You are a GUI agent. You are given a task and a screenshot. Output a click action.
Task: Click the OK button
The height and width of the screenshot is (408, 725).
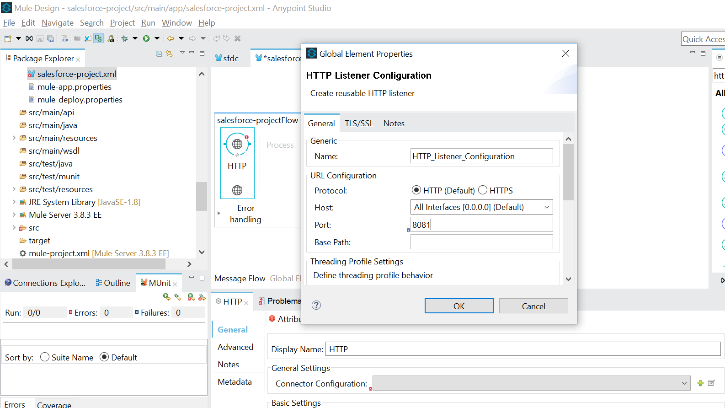click(x=459, y=306)
